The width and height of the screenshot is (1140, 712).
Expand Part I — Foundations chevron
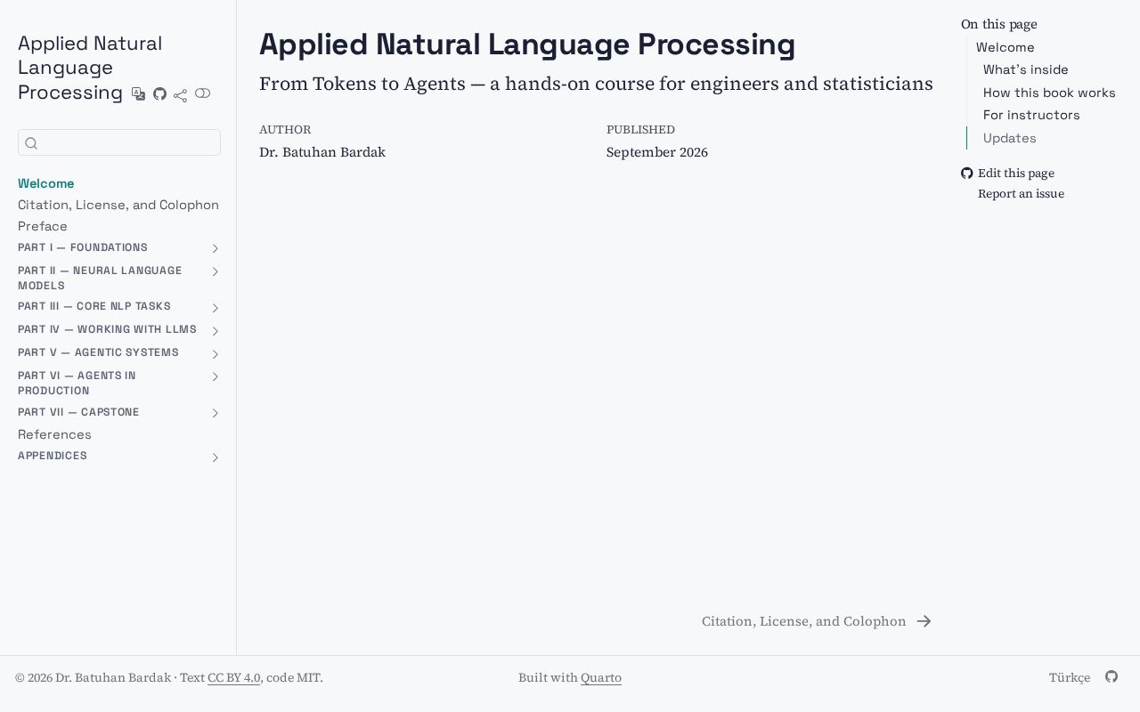tap(215, 248)
